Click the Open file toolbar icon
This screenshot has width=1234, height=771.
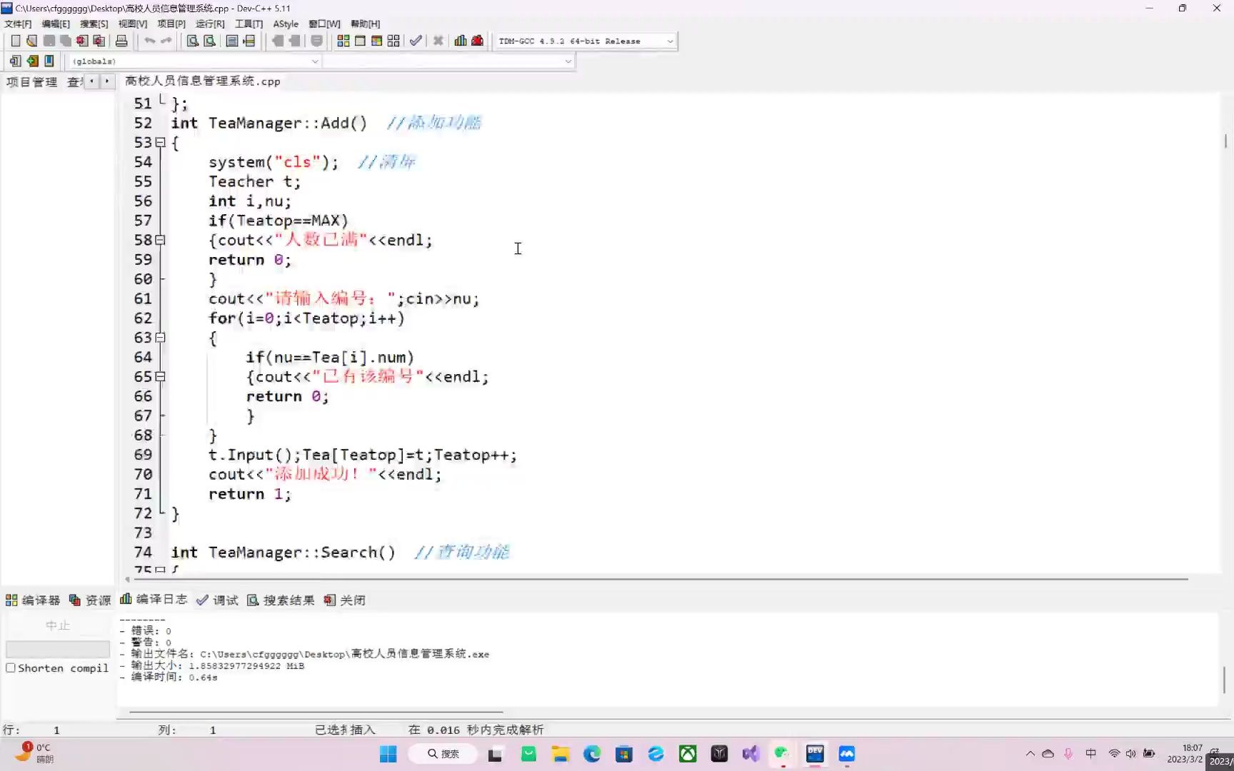point(32,41)
